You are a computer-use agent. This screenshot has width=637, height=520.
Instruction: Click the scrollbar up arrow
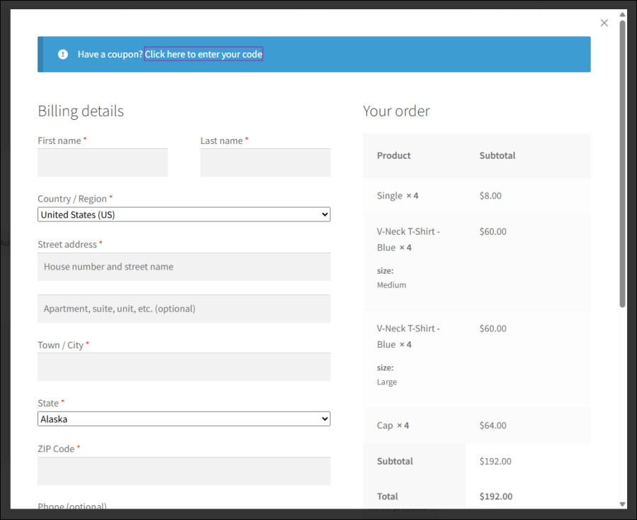622,13
